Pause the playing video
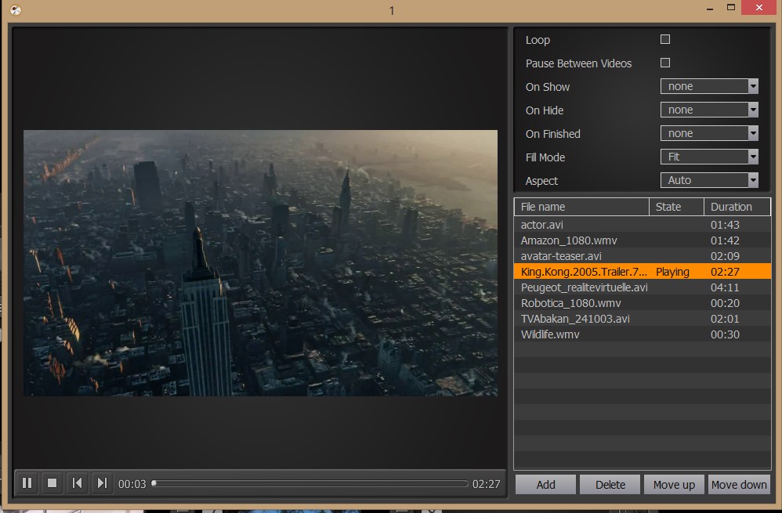Image resolution: width=782 pixels, height=513 pixels. pos(27,483)
